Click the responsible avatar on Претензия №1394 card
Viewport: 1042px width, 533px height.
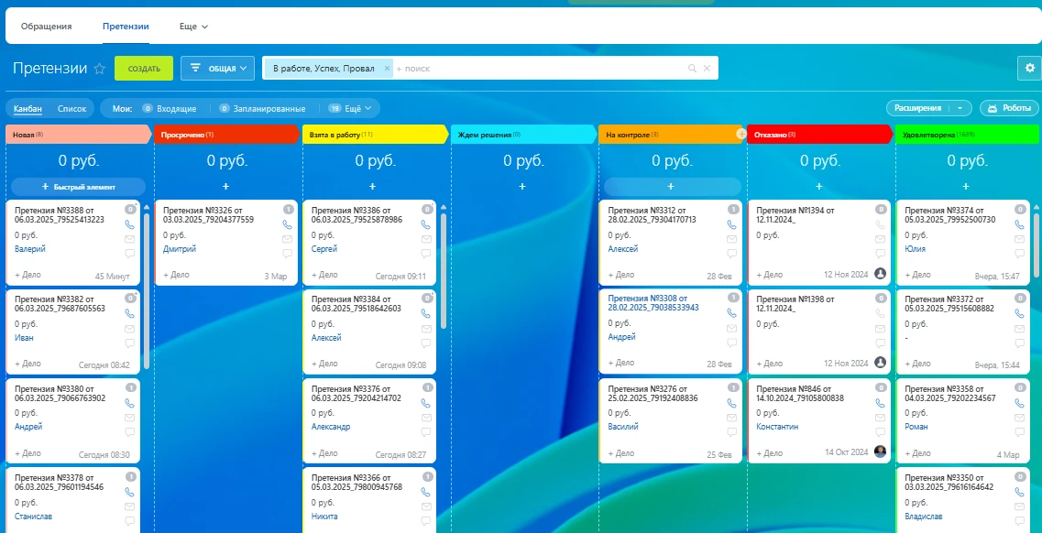[x=881, y=273]
